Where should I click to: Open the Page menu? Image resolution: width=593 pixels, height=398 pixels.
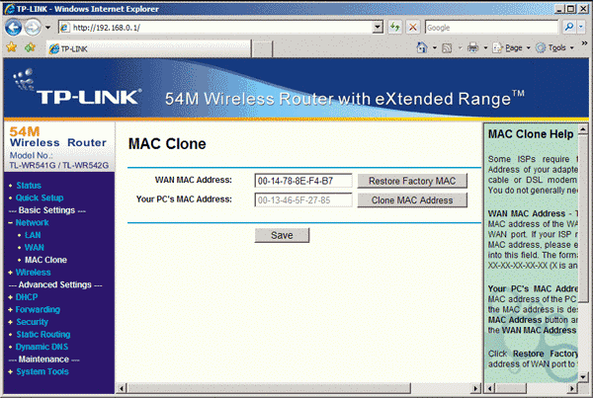click(511, 48)
